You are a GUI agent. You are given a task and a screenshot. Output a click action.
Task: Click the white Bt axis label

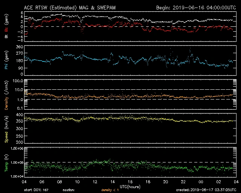(6, 36)
